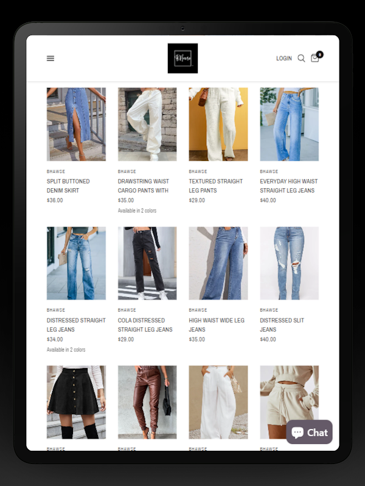Open Drawstring Waist Cargo Pants title
Screen dimensions: 365x486
click(143, 186)
